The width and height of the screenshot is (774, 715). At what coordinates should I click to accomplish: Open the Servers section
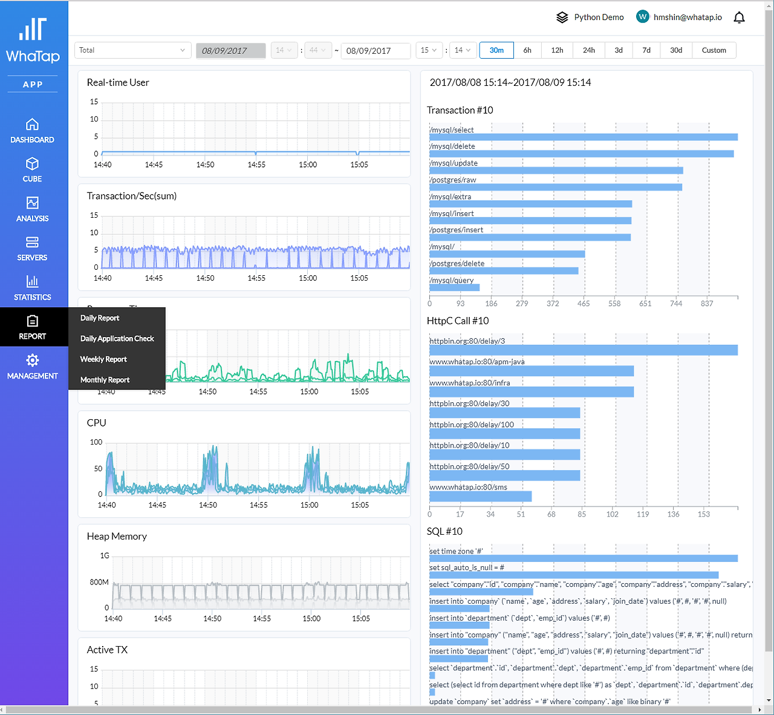click(x=33, y=249)
